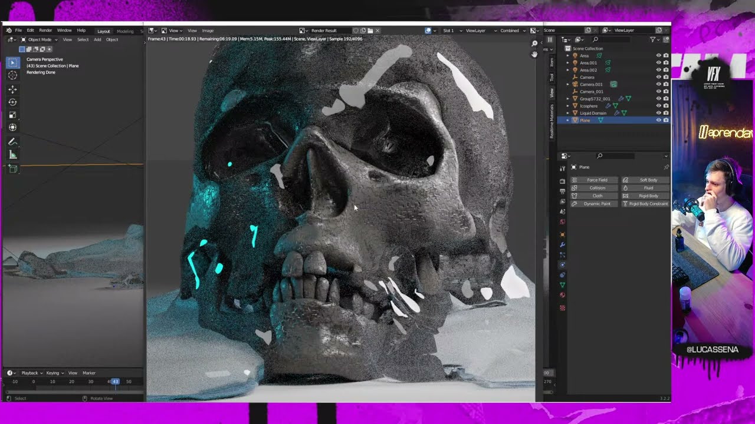Pick the Rotate tool

(12, 102)
